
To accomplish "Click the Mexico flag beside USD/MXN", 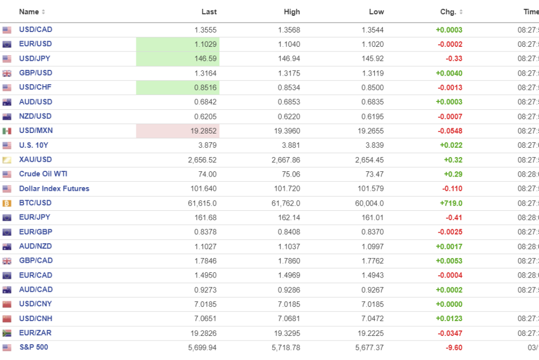I will click(7, 131).
